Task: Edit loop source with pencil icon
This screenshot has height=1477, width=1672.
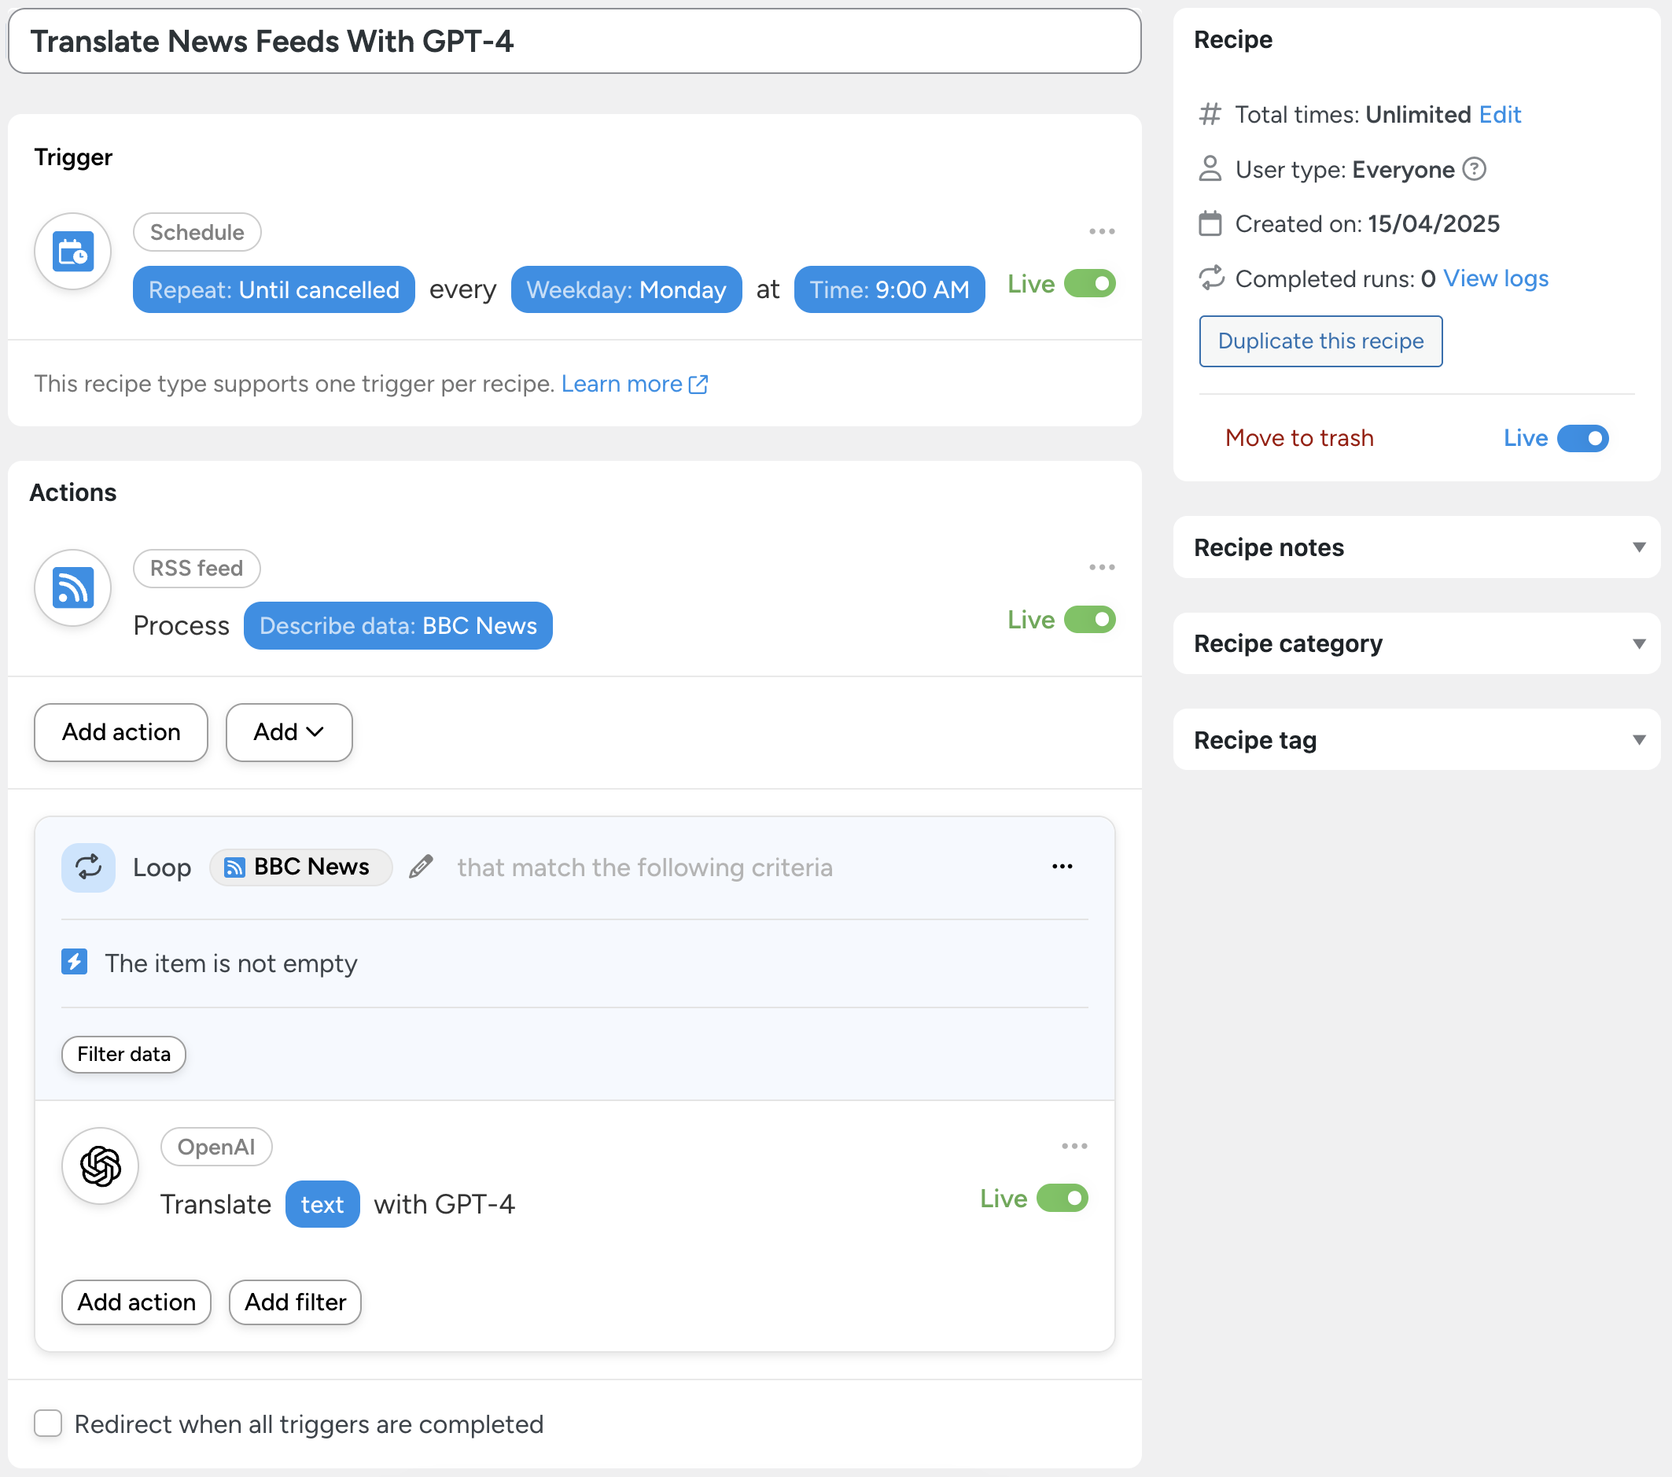Action: point(421,867)
